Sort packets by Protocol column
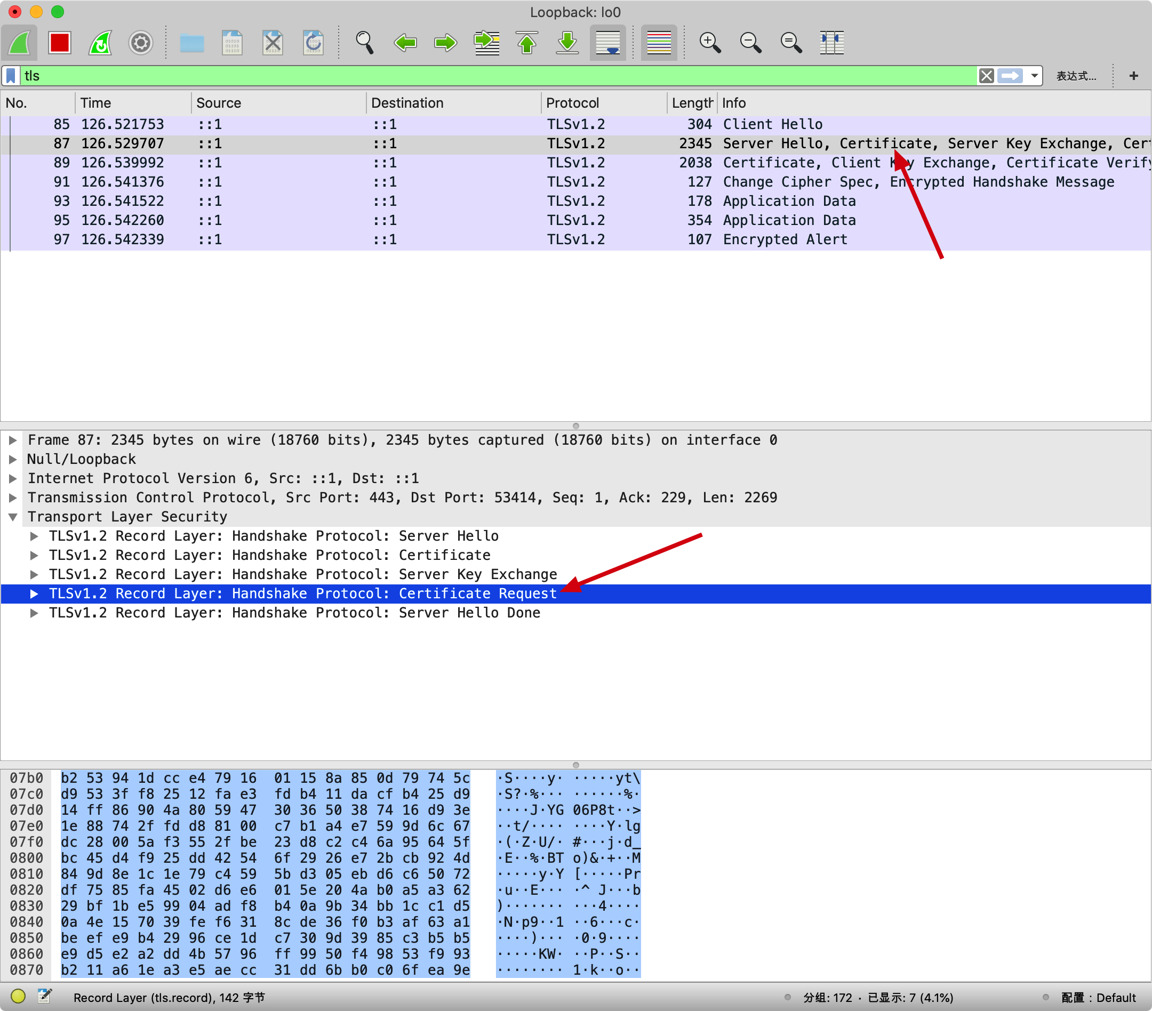Screen dimensions: 1152x1011 point(572,103)
